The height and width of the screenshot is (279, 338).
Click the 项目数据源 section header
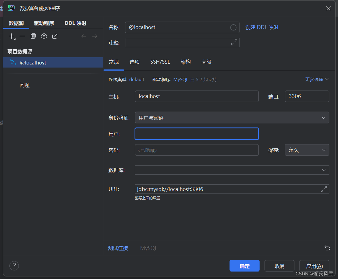coord(20,52)
